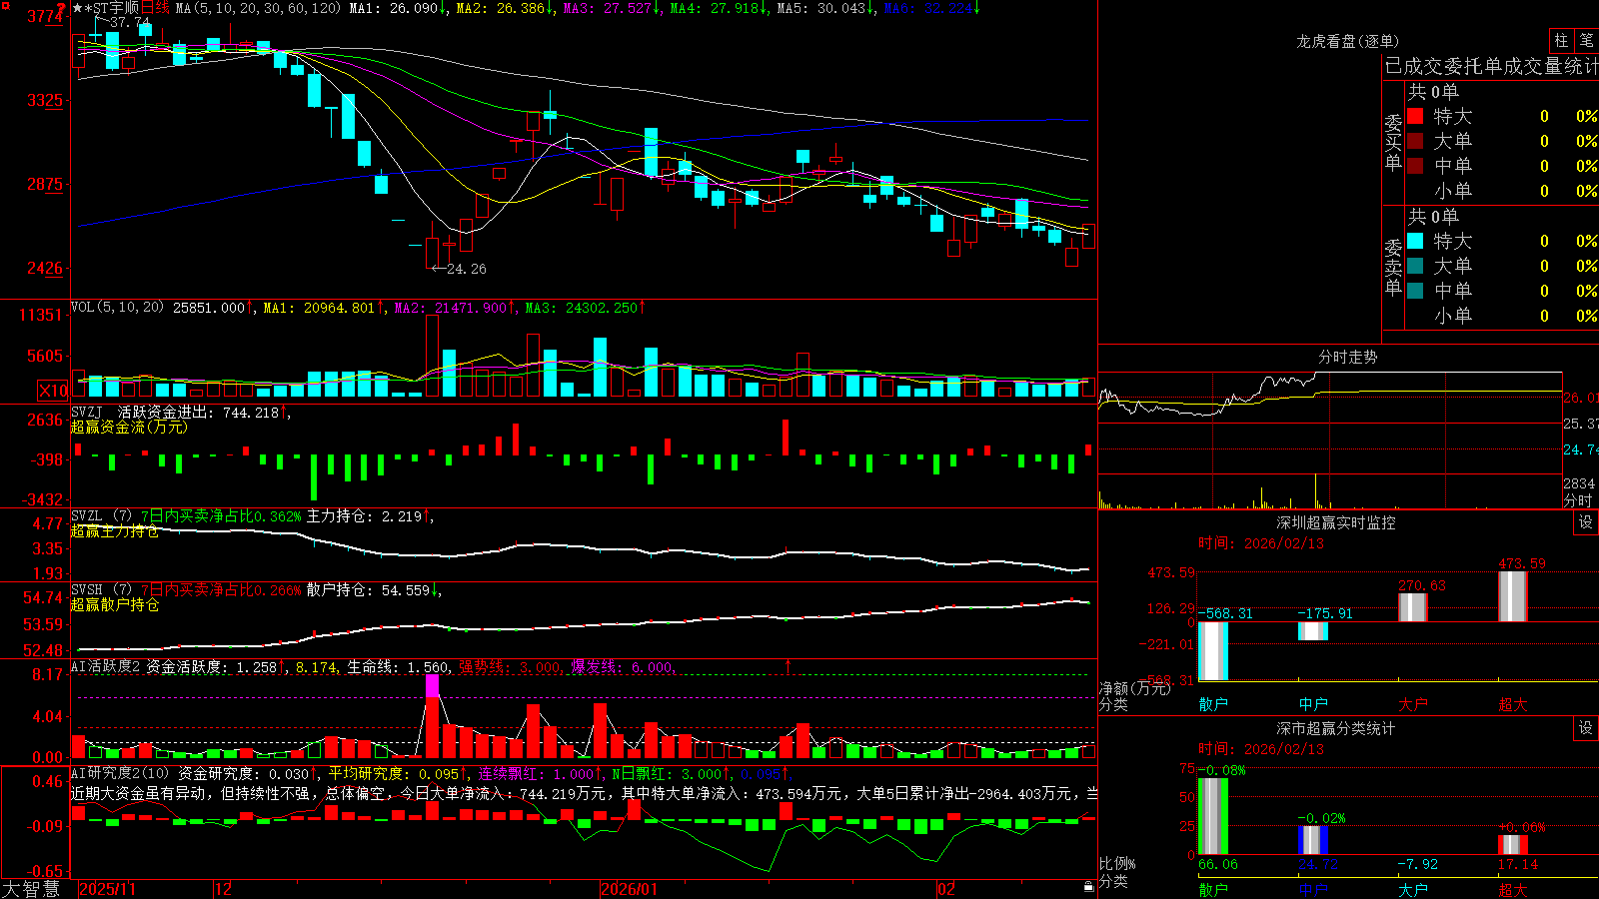The width and height of the screenshot is (1599, 899).
Task: Click the 超赢资金流(万元) label
Action: tap(129, 427)
